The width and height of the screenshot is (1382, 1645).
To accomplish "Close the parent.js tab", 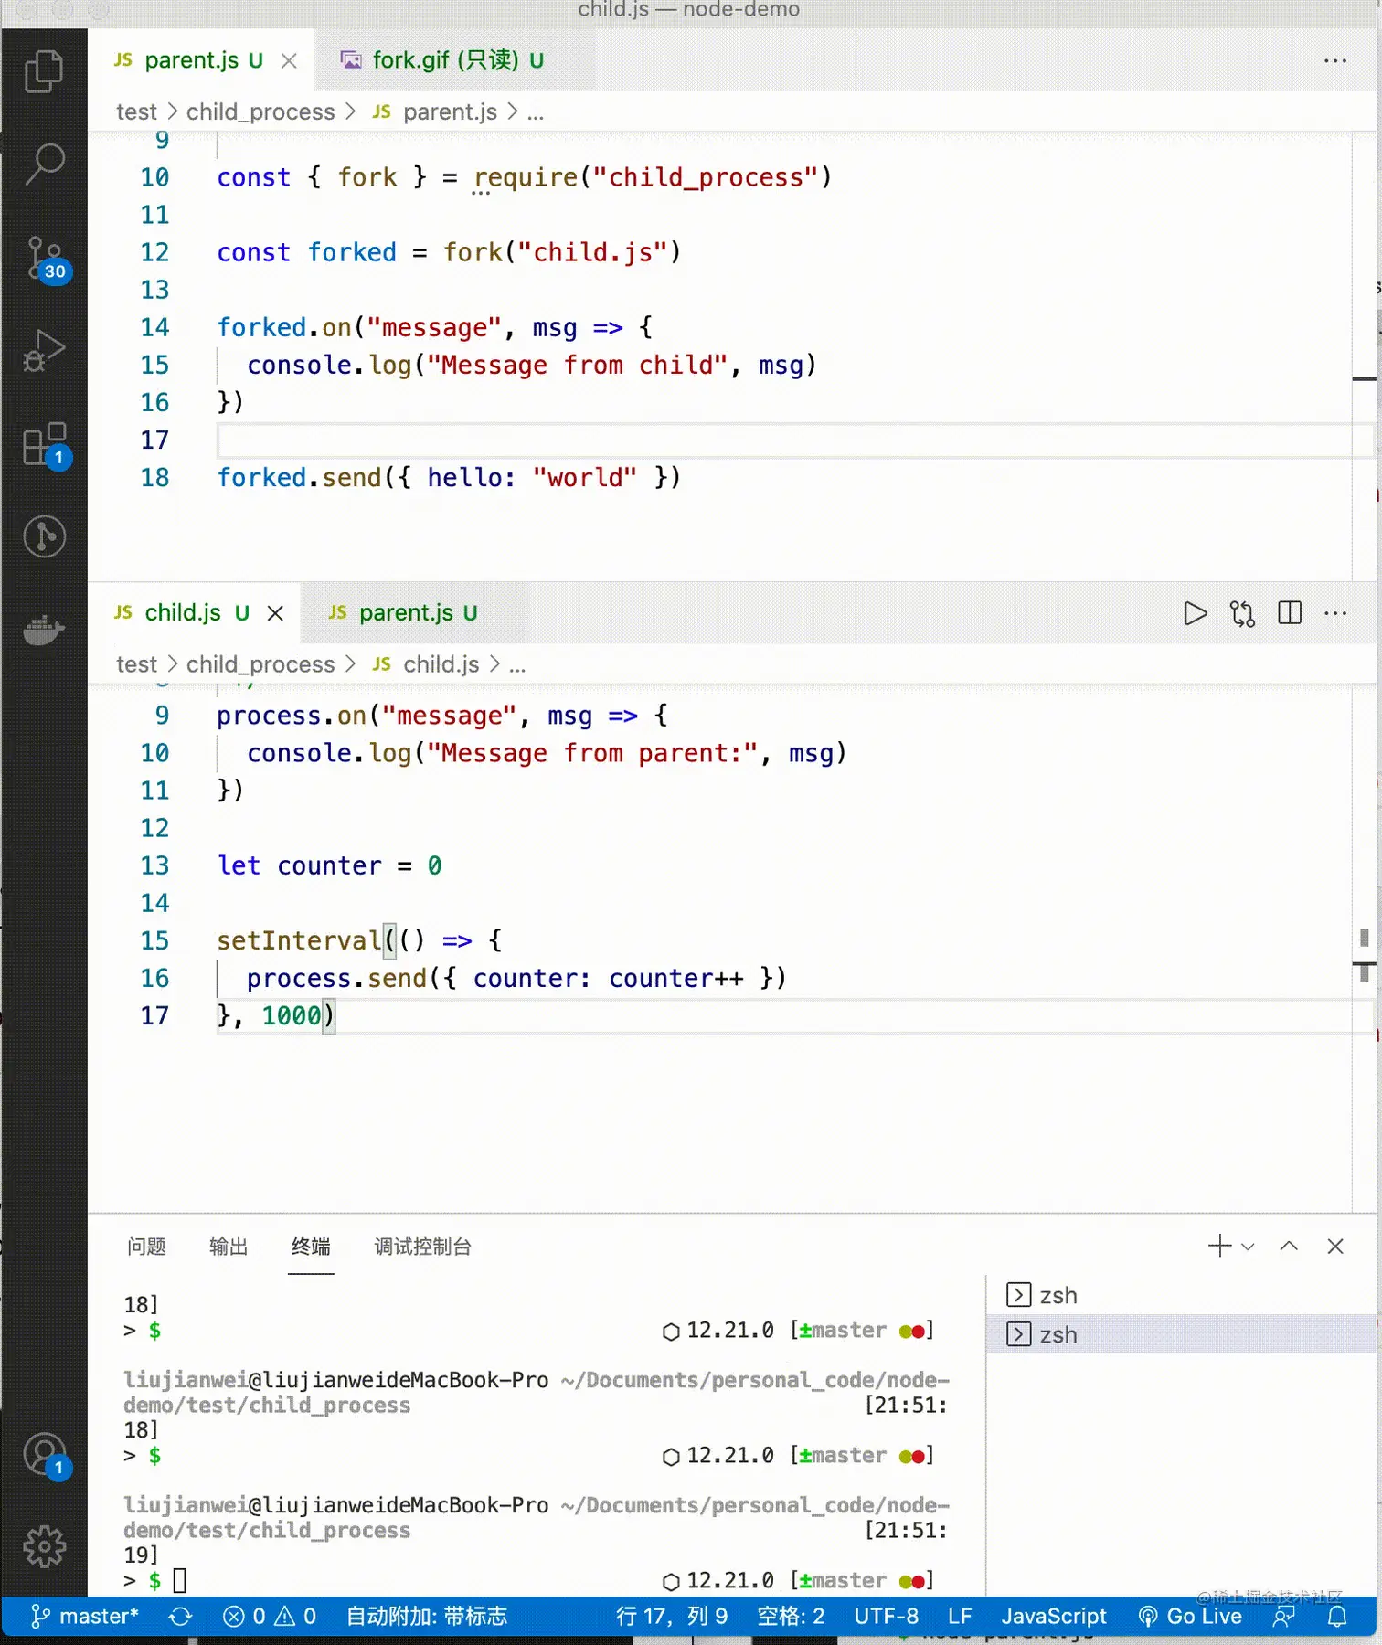I will click(x=289, y=60).
